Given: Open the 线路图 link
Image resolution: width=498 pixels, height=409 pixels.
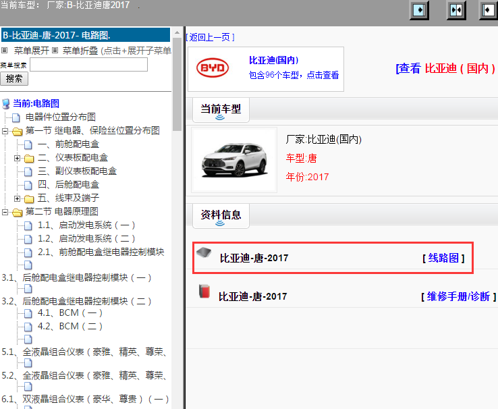Looking at the screenshot, I should click(443, 258).
